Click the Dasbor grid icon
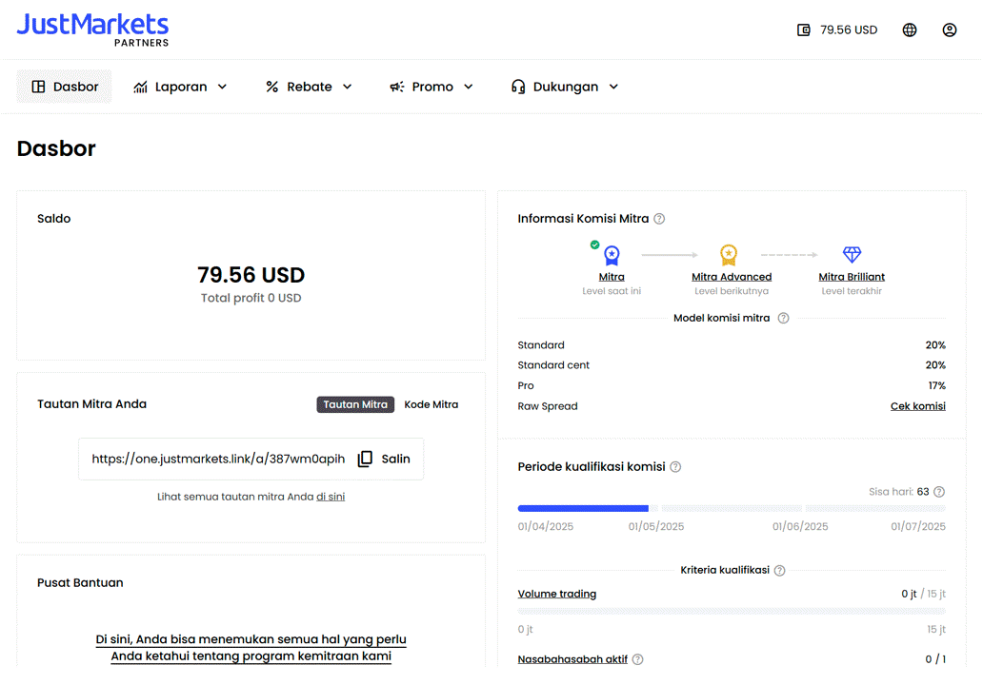 point(38,87)
